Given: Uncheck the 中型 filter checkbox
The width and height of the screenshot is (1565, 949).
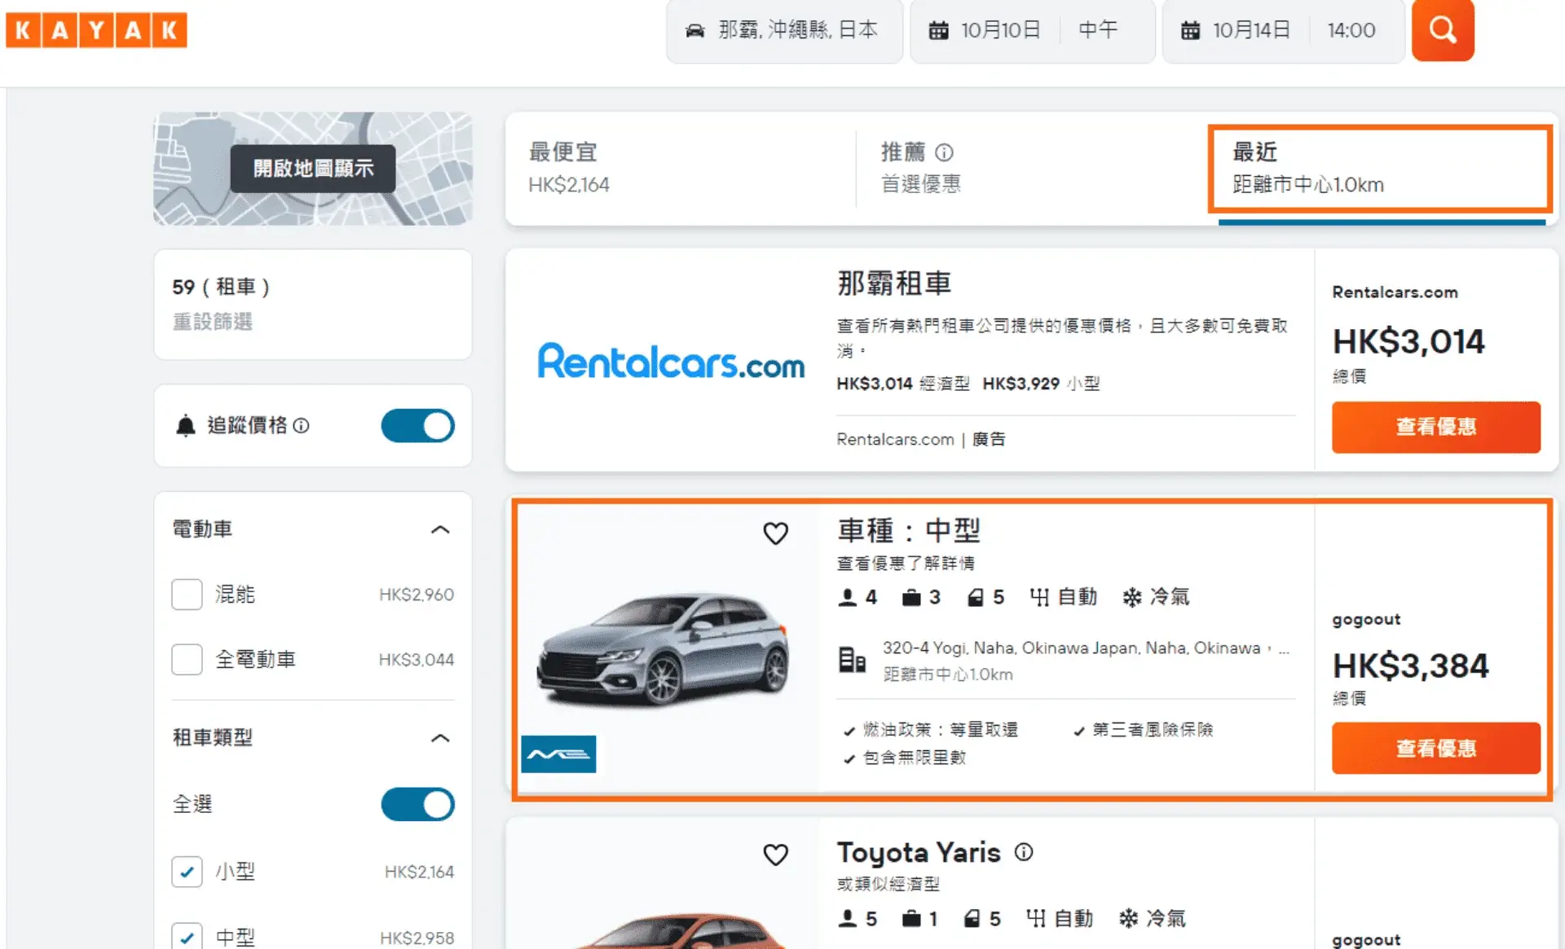Looking at the screenshot, I should pos(187,936).
